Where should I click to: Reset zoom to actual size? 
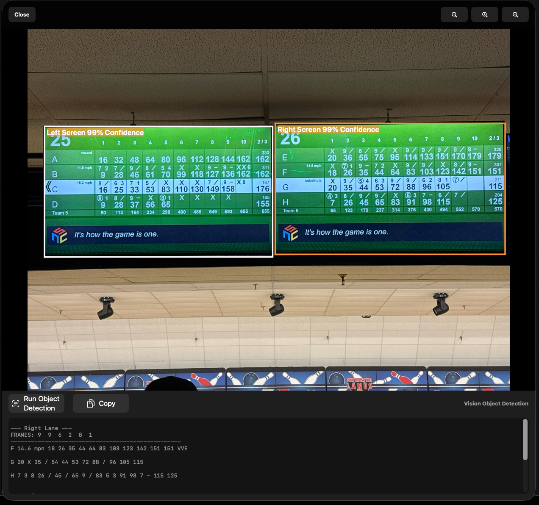tap(485, 14)
